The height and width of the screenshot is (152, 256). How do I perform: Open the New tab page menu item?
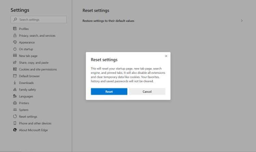(28, 56)
